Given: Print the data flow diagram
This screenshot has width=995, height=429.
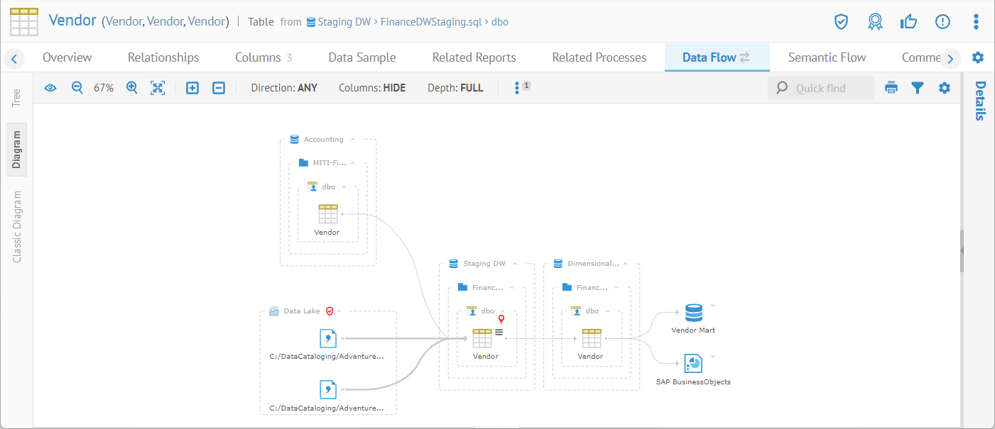Looking at the screenshot, I should [891, 88].
